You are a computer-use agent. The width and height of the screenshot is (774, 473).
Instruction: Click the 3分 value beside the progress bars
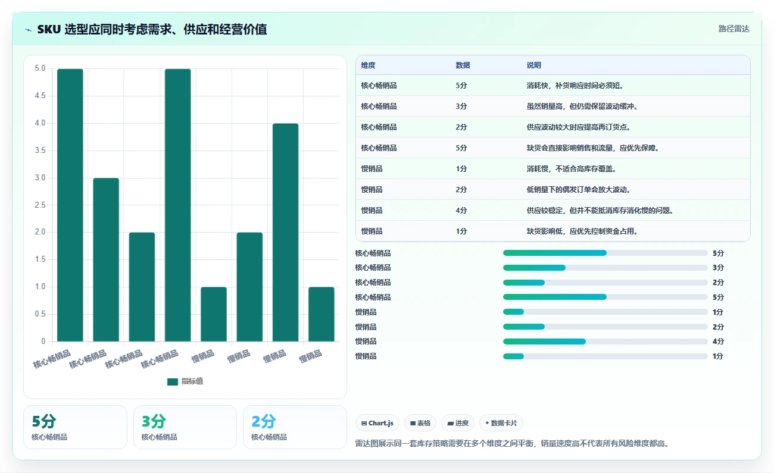click(718, 268)
